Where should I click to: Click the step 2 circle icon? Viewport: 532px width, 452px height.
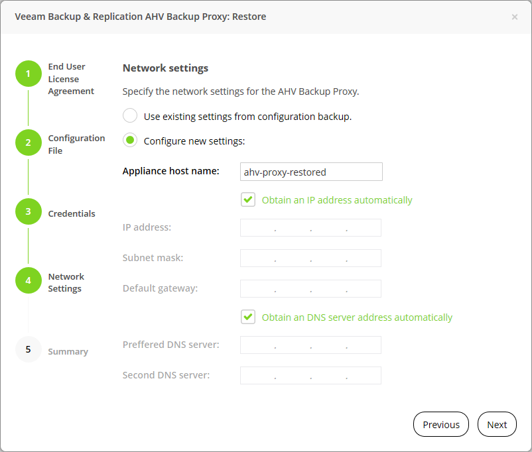click(28, 142)
